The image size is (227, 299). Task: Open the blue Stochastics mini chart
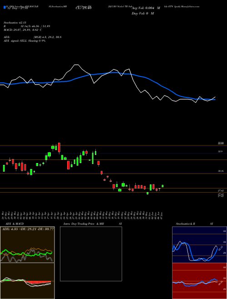[199, 245]
